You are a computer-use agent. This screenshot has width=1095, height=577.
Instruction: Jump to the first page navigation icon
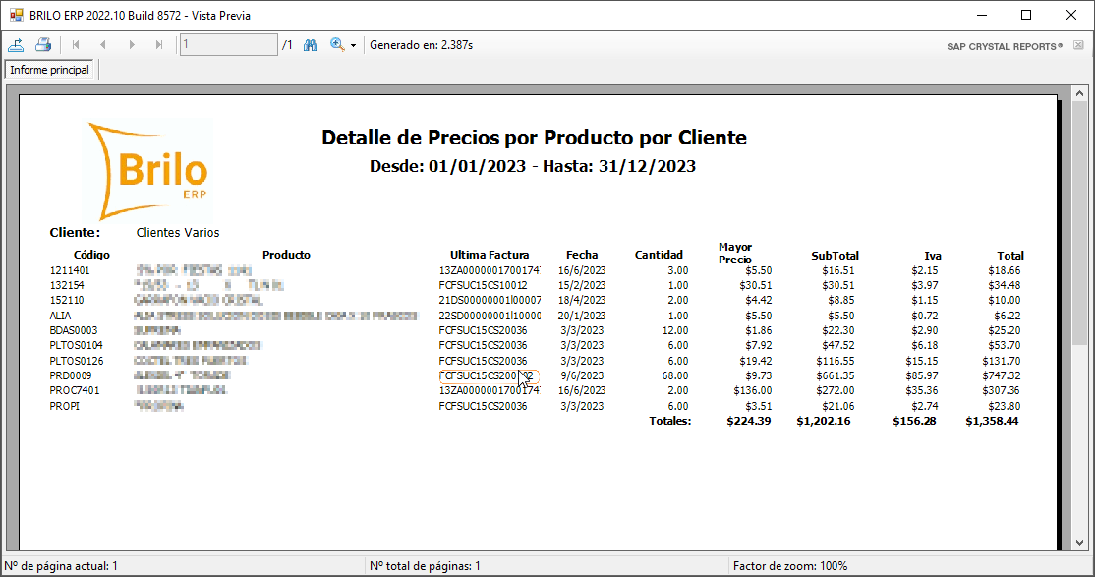(x=76, y=44)
